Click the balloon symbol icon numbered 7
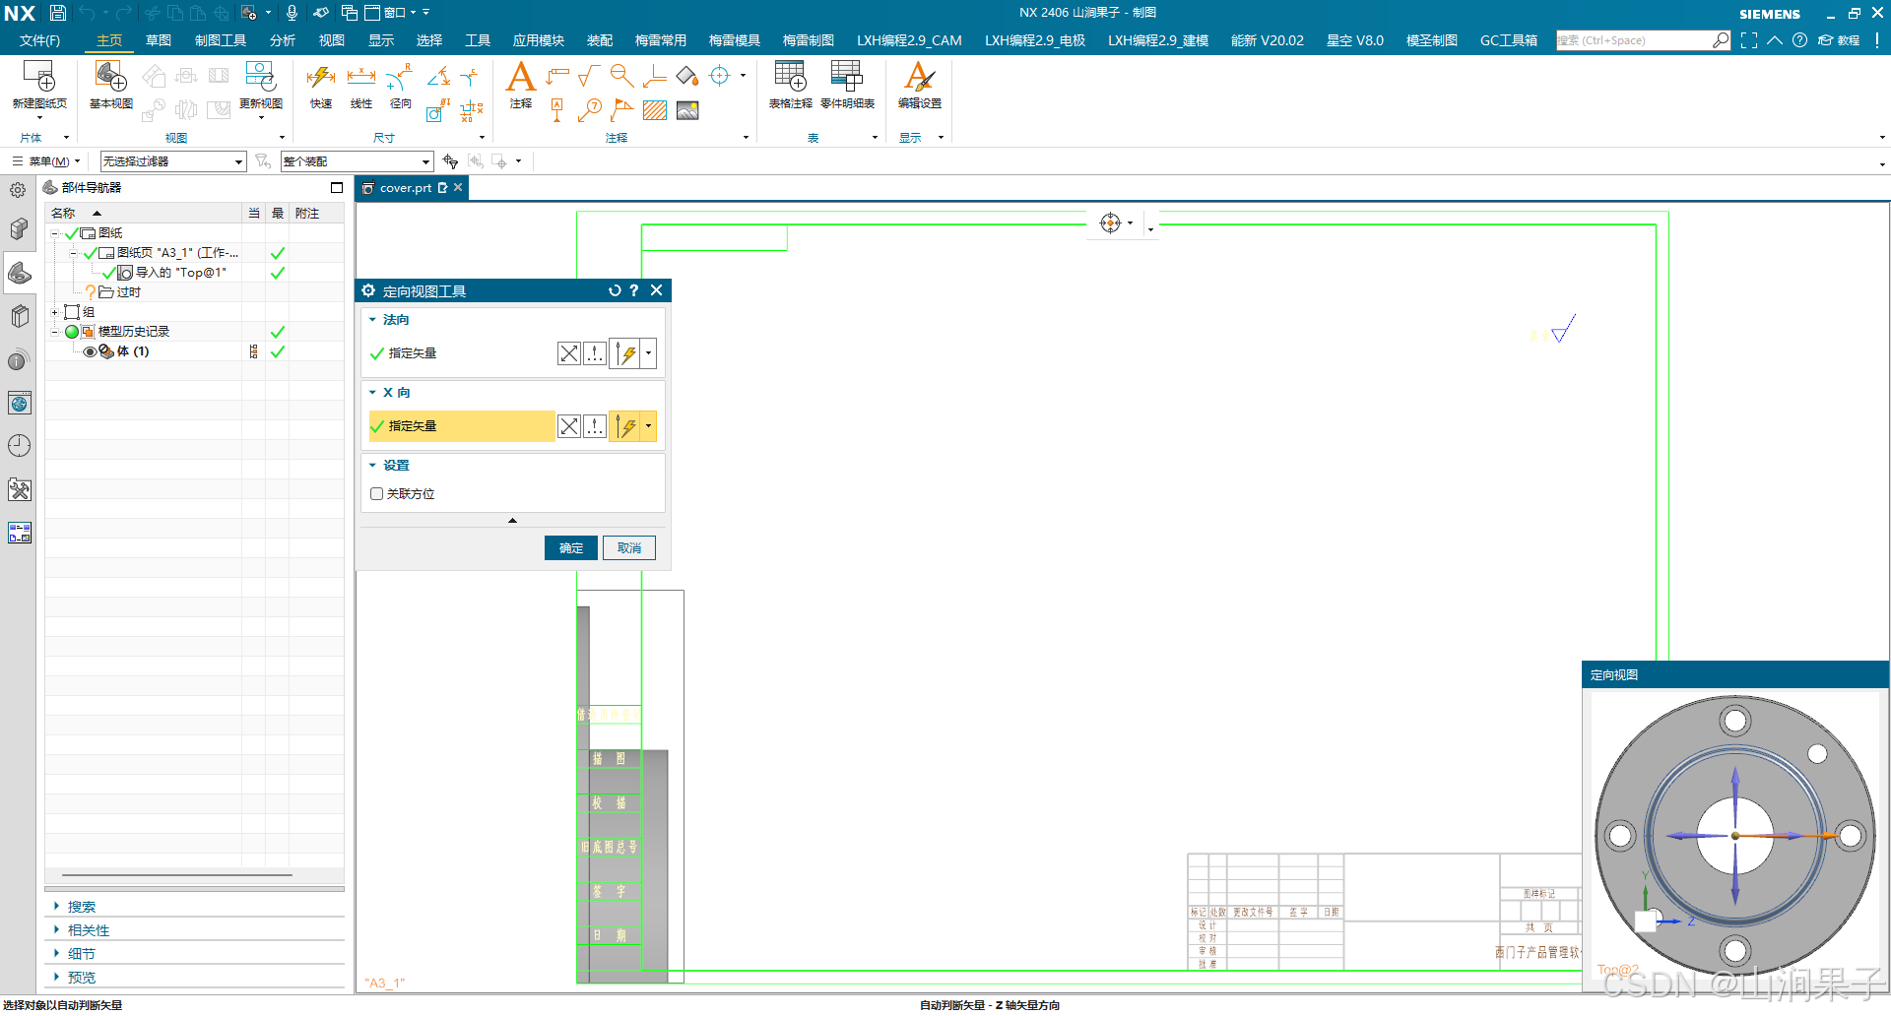The width and height of the screenshot is (1891, 1016). (590, 110)
